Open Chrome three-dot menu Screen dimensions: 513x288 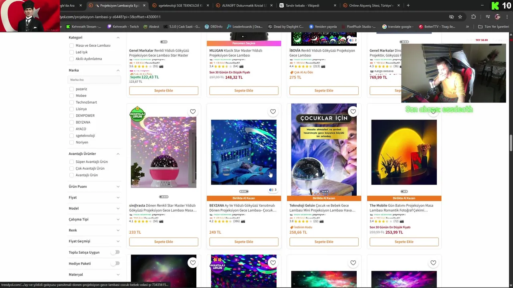(507, 17)
